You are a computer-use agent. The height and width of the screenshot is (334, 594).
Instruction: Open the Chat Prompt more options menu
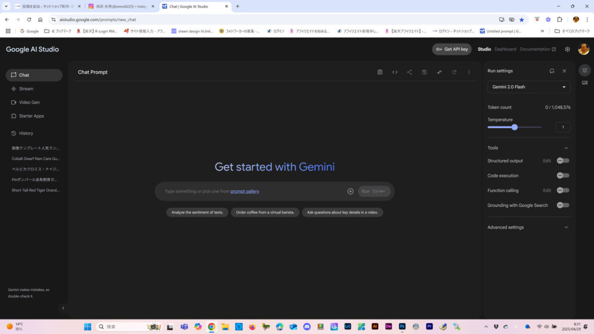pos(469,72)
